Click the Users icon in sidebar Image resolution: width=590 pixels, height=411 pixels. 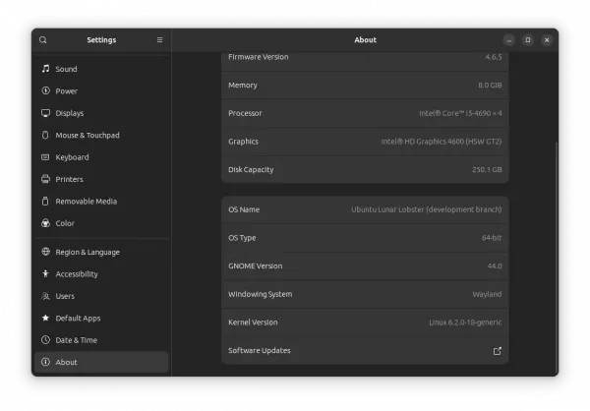tap(45, 296)
